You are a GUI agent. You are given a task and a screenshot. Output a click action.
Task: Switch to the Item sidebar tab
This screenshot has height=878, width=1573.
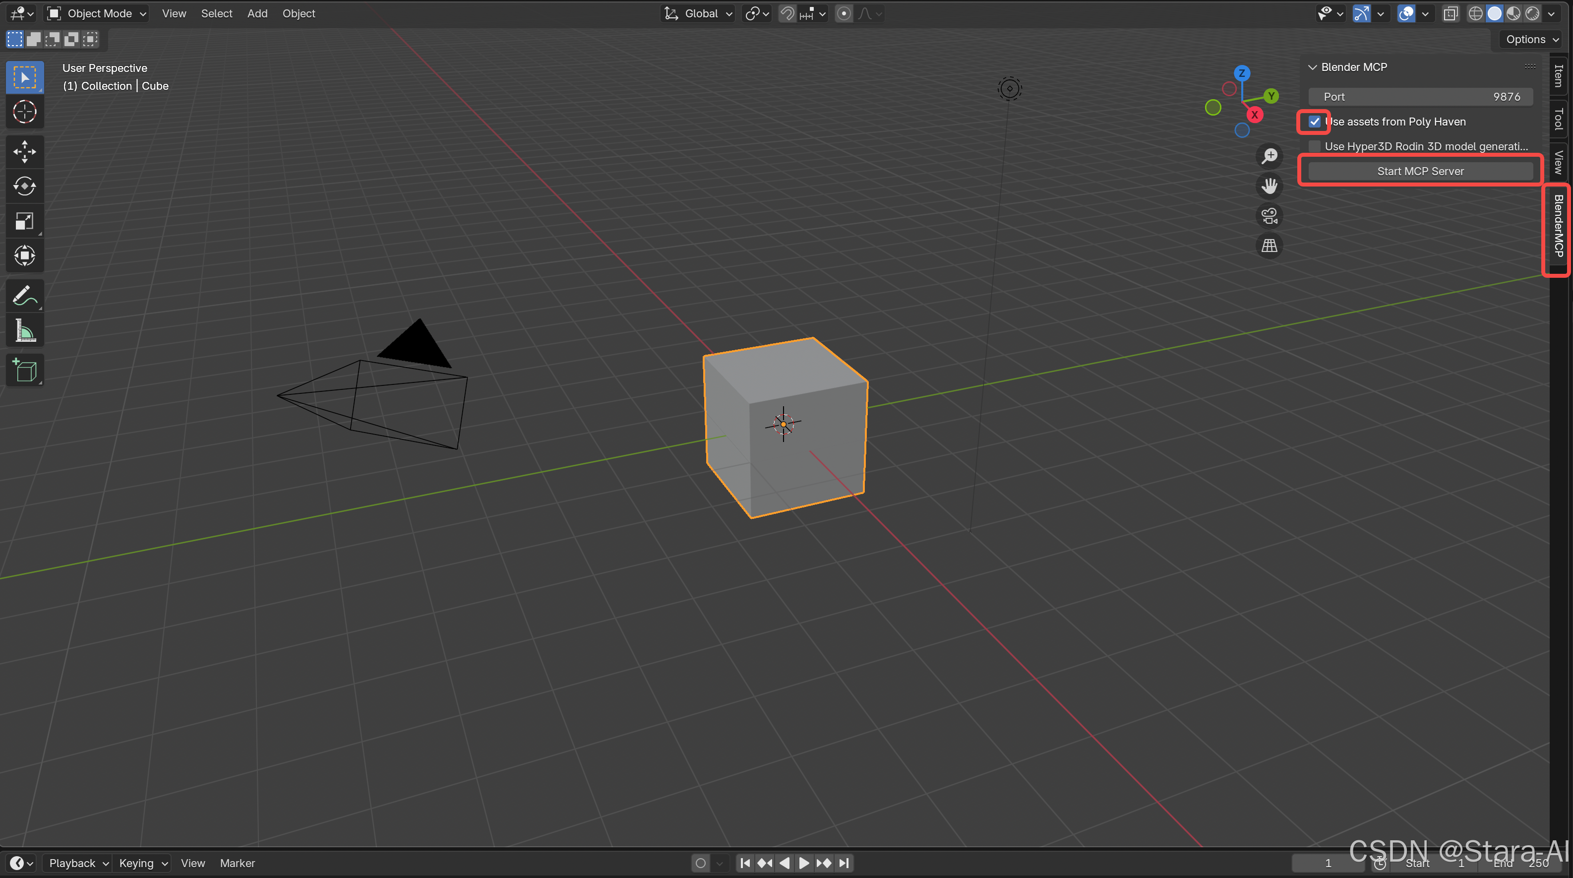(1558, 76)
